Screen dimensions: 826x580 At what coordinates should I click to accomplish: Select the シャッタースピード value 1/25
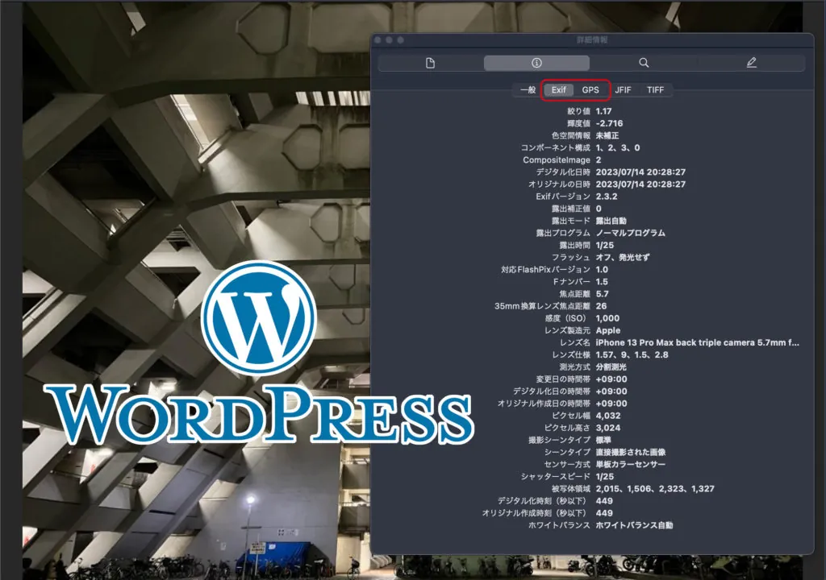coord(605,476)
